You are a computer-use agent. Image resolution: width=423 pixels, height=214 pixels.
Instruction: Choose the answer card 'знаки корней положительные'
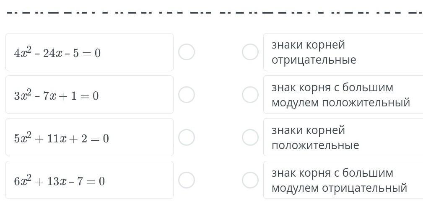point(343,137)
